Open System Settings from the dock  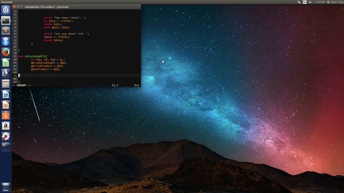click(x=6, y=136)
